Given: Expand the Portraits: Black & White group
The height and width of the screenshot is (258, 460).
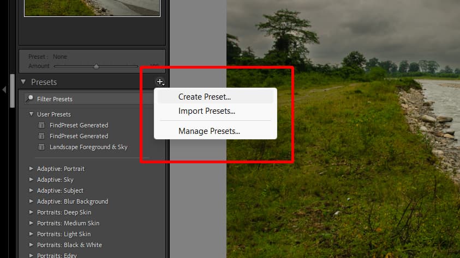Looking at the screenshot, I should [31, 245].
